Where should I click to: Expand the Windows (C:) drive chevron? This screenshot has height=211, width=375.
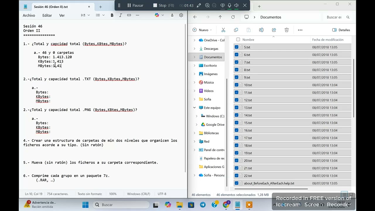[x=197, y=116]
